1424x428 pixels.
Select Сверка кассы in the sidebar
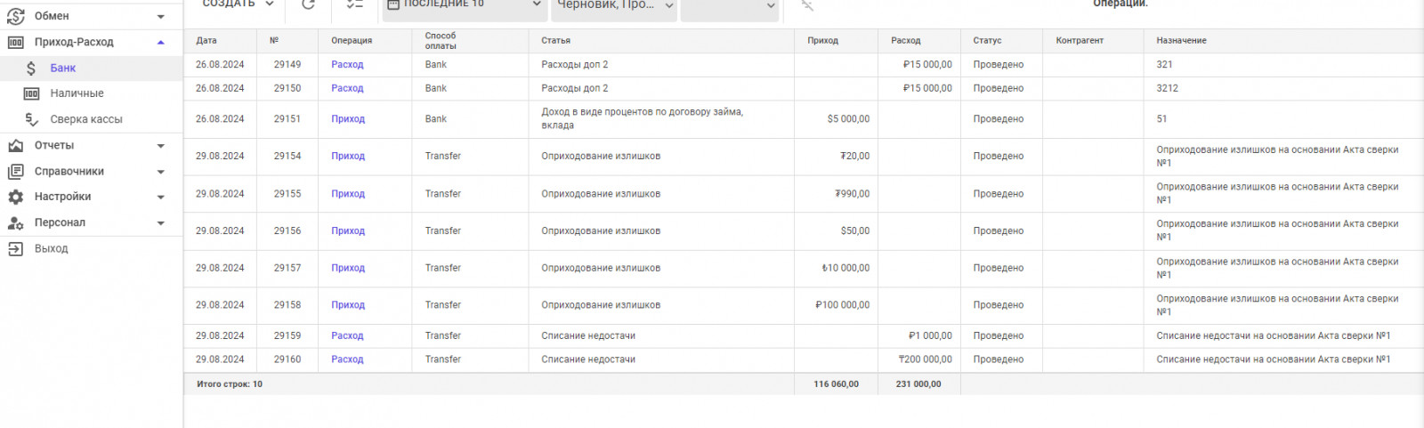click(86, 119)
